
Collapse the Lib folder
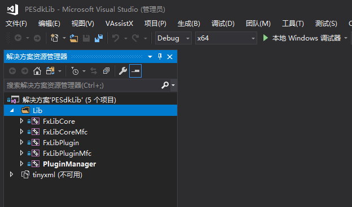[12, 110]
